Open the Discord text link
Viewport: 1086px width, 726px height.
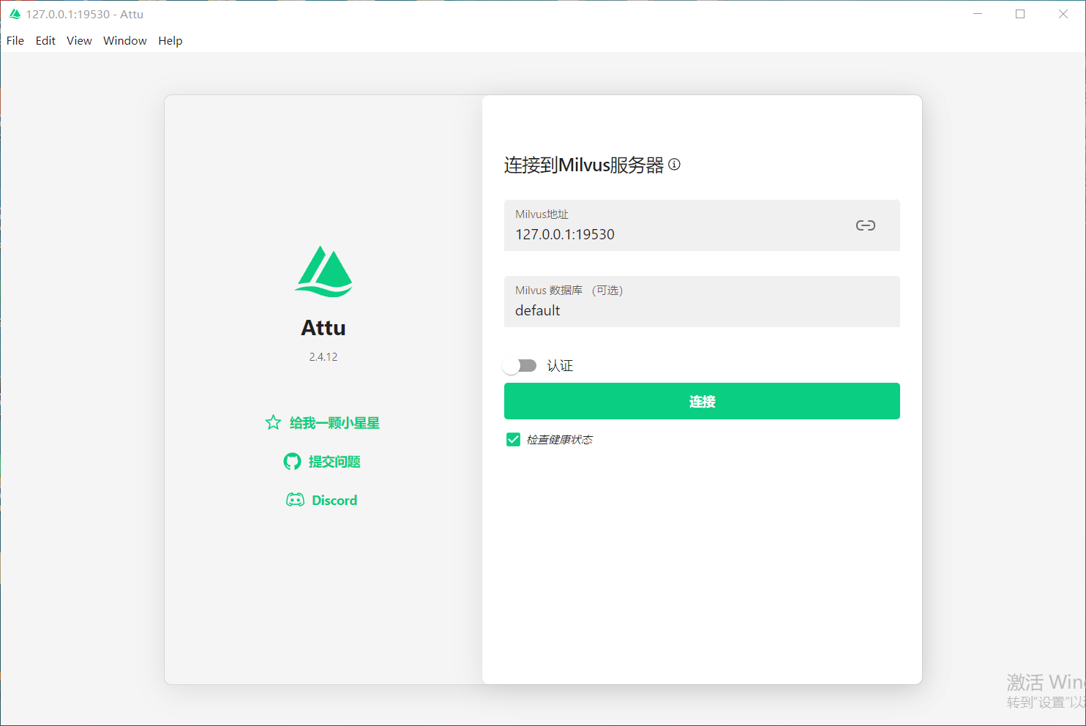point(334,501)
